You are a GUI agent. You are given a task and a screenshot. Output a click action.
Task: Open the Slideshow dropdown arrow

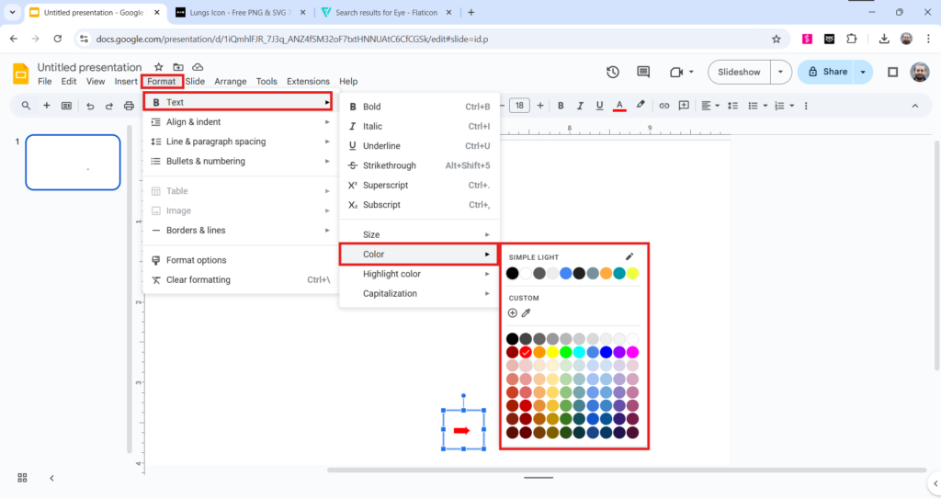[781, 72]
